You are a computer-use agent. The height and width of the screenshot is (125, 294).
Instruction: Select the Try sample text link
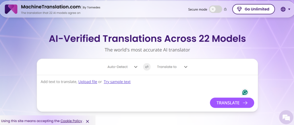(117, 82)
